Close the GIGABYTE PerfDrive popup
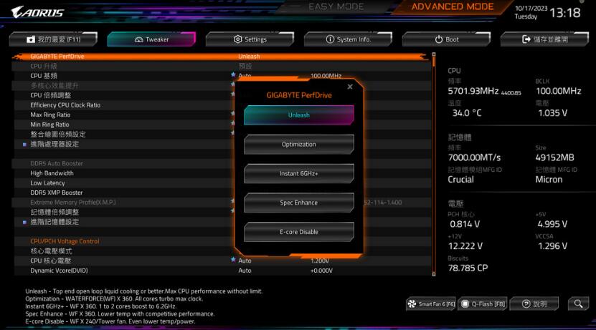The image size is (596, 330). coord(350,87)
